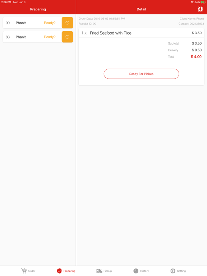Image resolution: width=207 pixels, height=276 pixels.
Task: Tap the Mon Jun 3 date
Action: coord(19,2)
